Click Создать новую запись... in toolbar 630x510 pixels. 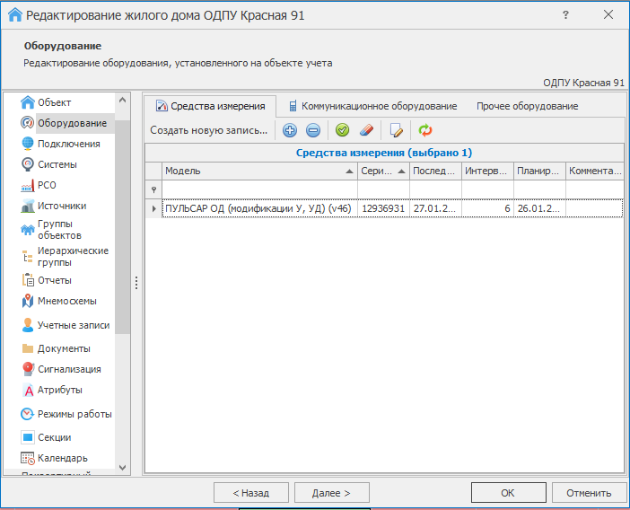[x=208, y=130]
